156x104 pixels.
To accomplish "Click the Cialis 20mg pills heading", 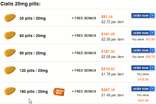I will tap(20, 4).
